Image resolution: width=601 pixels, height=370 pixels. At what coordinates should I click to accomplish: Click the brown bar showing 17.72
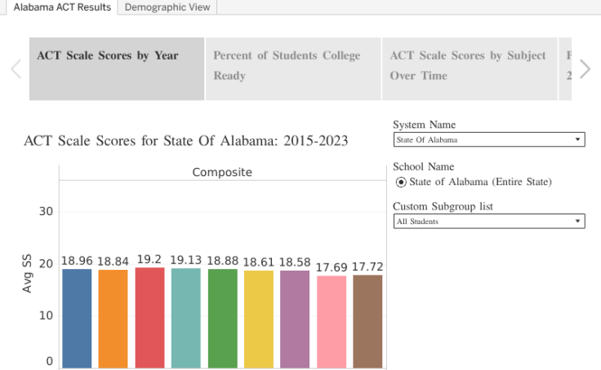pyautogui.click(x=367, y=322)
